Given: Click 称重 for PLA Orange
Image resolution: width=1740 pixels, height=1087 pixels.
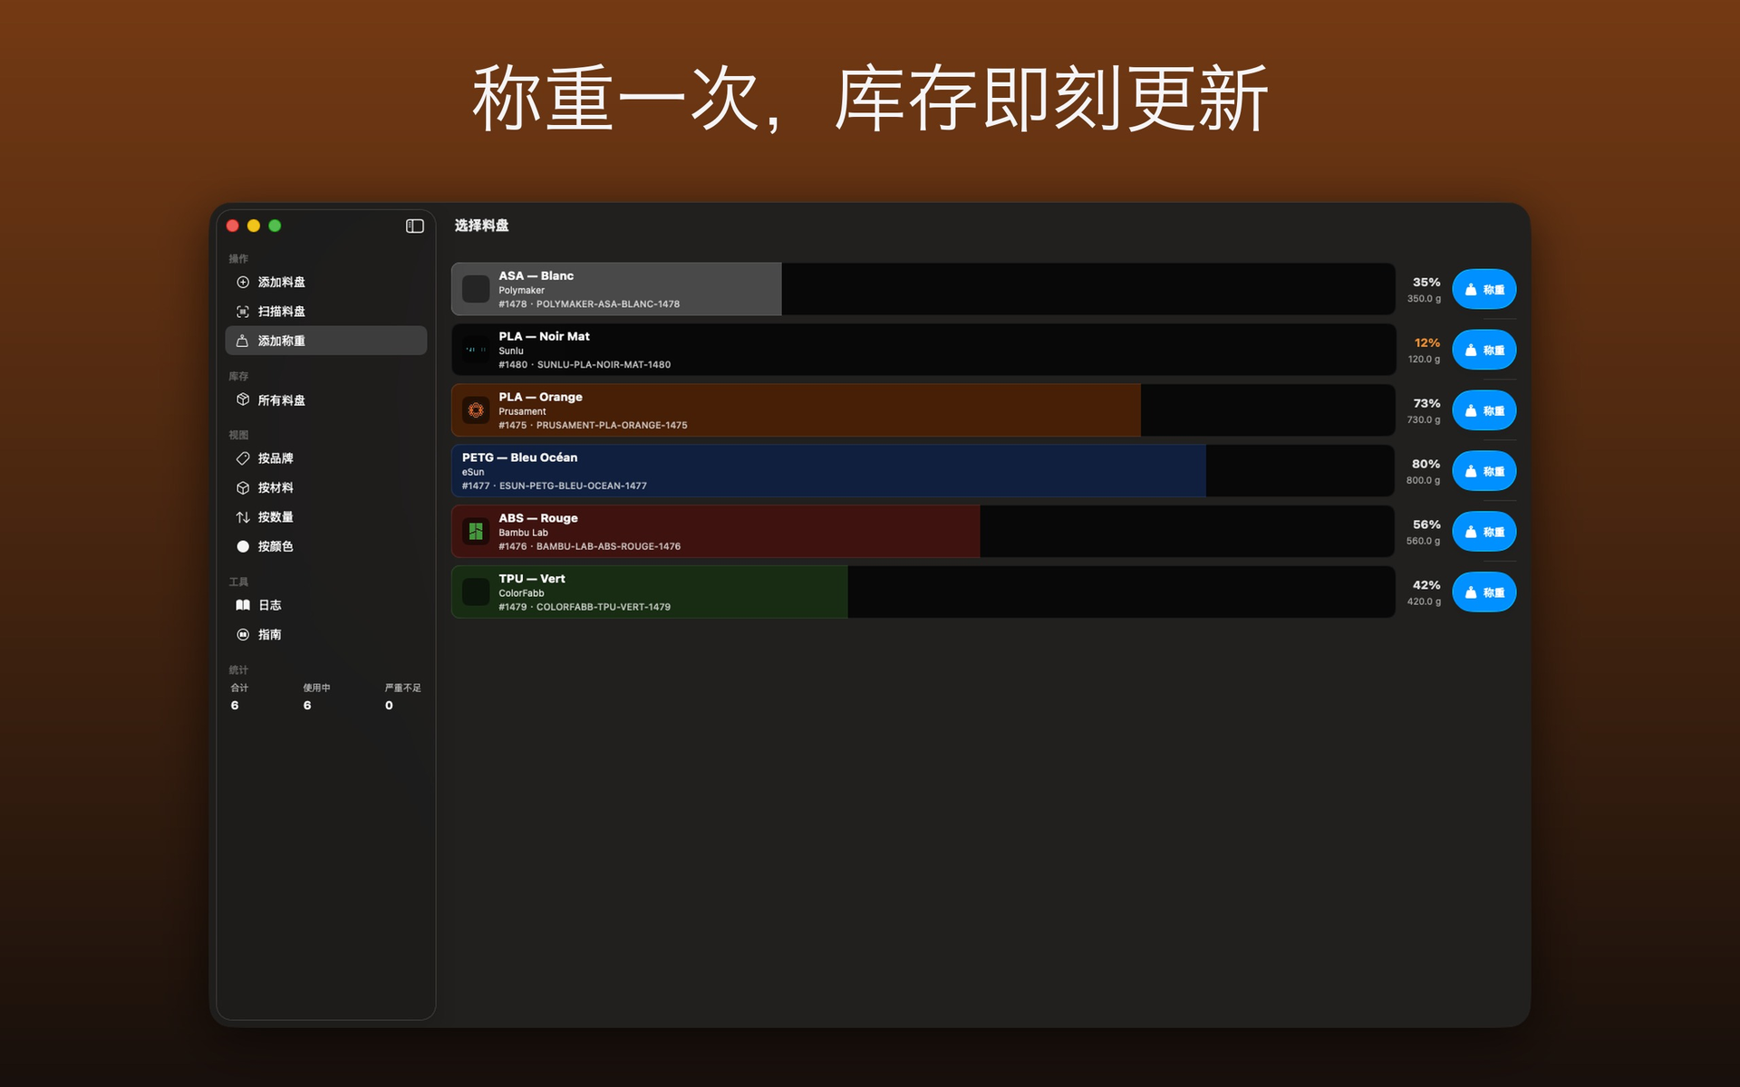Looking at the screenshot, I should click(x=1484, y=410).
